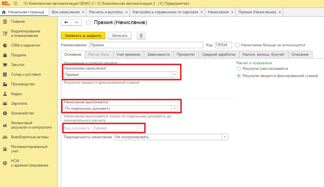Expand Назначение начисления dropdown arrow
This screenshot has width=324, height=187.
pyautogui.click(x=175, y=75)
